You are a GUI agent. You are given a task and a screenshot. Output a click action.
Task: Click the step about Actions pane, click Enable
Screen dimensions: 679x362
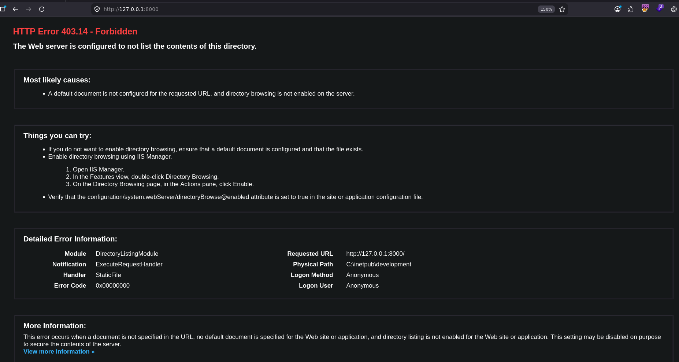163,184
